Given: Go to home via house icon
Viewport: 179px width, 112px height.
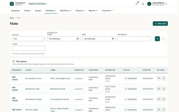Looking at the screenshot, I should pos(143,4).
